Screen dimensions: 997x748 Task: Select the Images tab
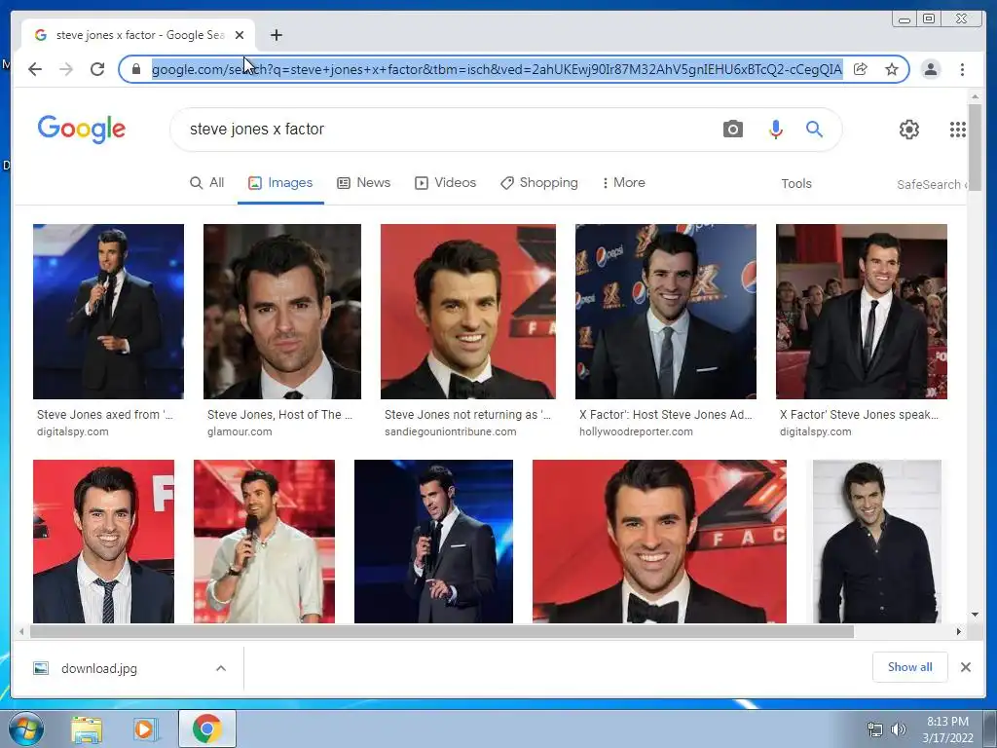[280, 183]
